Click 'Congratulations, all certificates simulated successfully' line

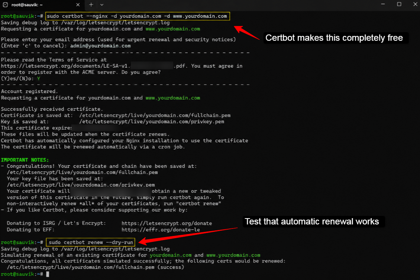(x=143, y=261)
